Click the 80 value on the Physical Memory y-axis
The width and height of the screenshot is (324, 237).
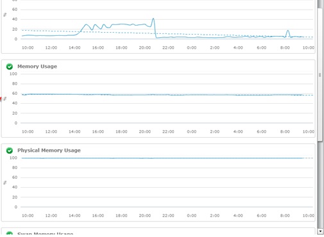point(15,168)
